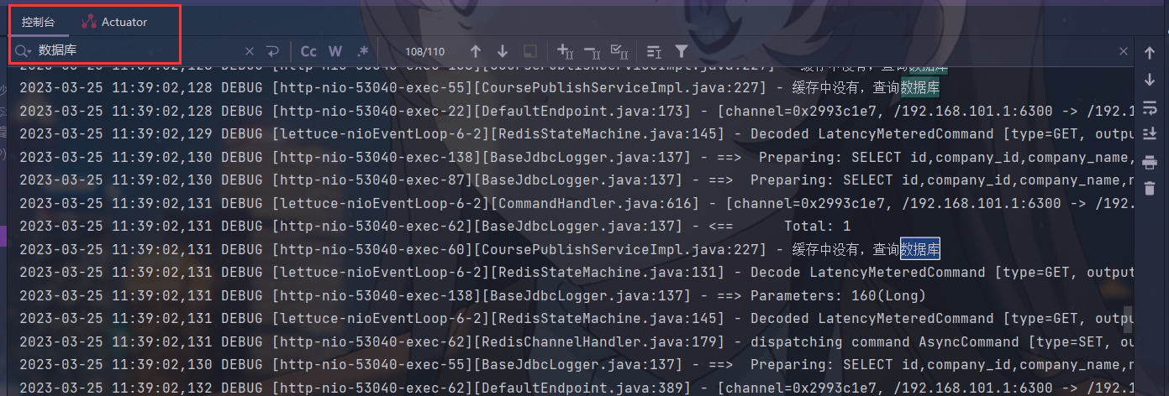Close the search bar
Image resolution: width=1169 pixels, height=396 pixels.
coord(1123,51)
